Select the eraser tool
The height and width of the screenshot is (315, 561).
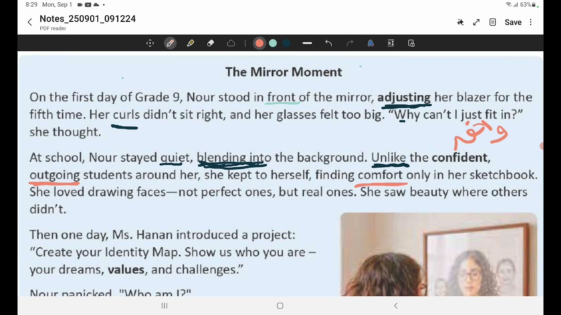point(210,43)
